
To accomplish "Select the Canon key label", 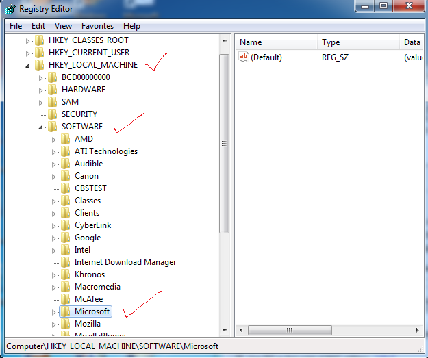I will [86, 176].
